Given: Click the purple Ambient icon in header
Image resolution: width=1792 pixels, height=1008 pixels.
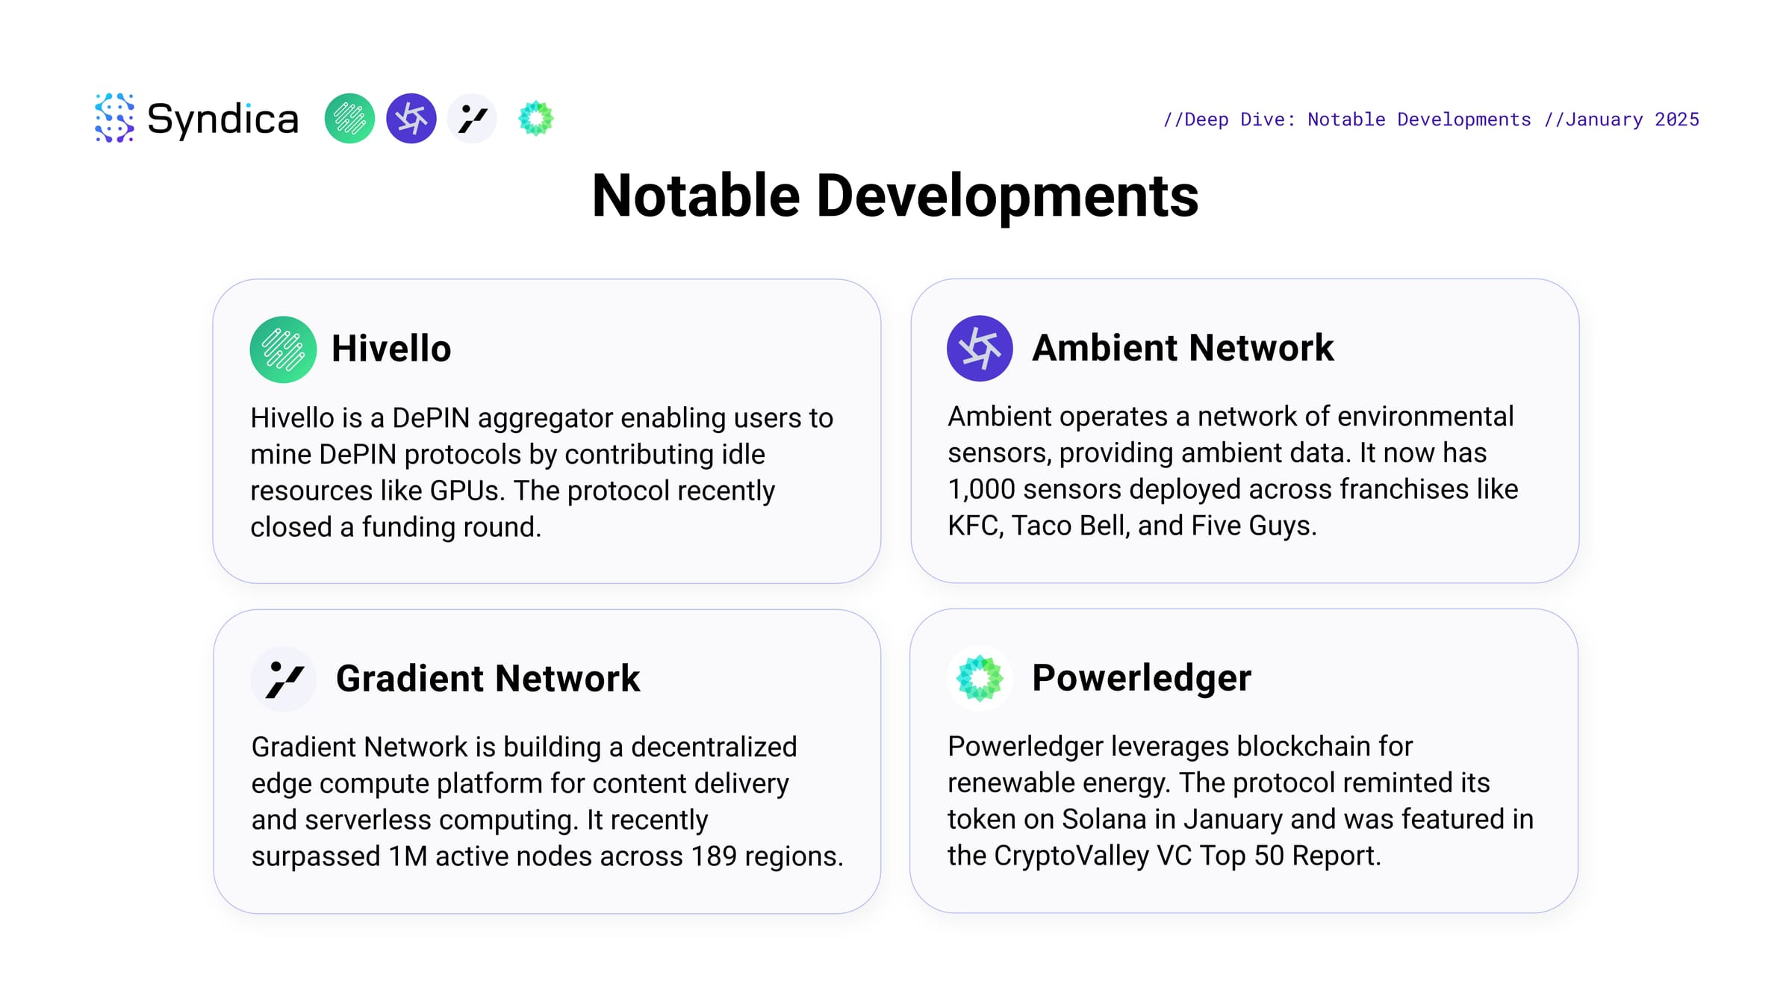Looking at the screenshot, I should [x=411, y=118].
